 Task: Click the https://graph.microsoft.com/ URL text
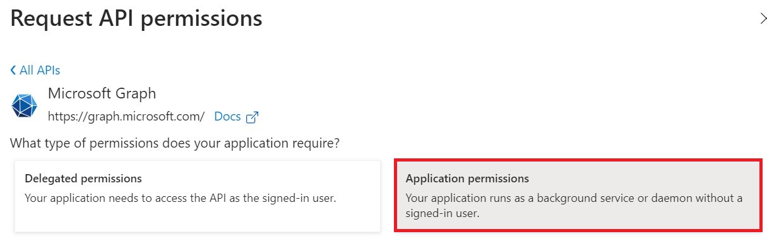126,117
